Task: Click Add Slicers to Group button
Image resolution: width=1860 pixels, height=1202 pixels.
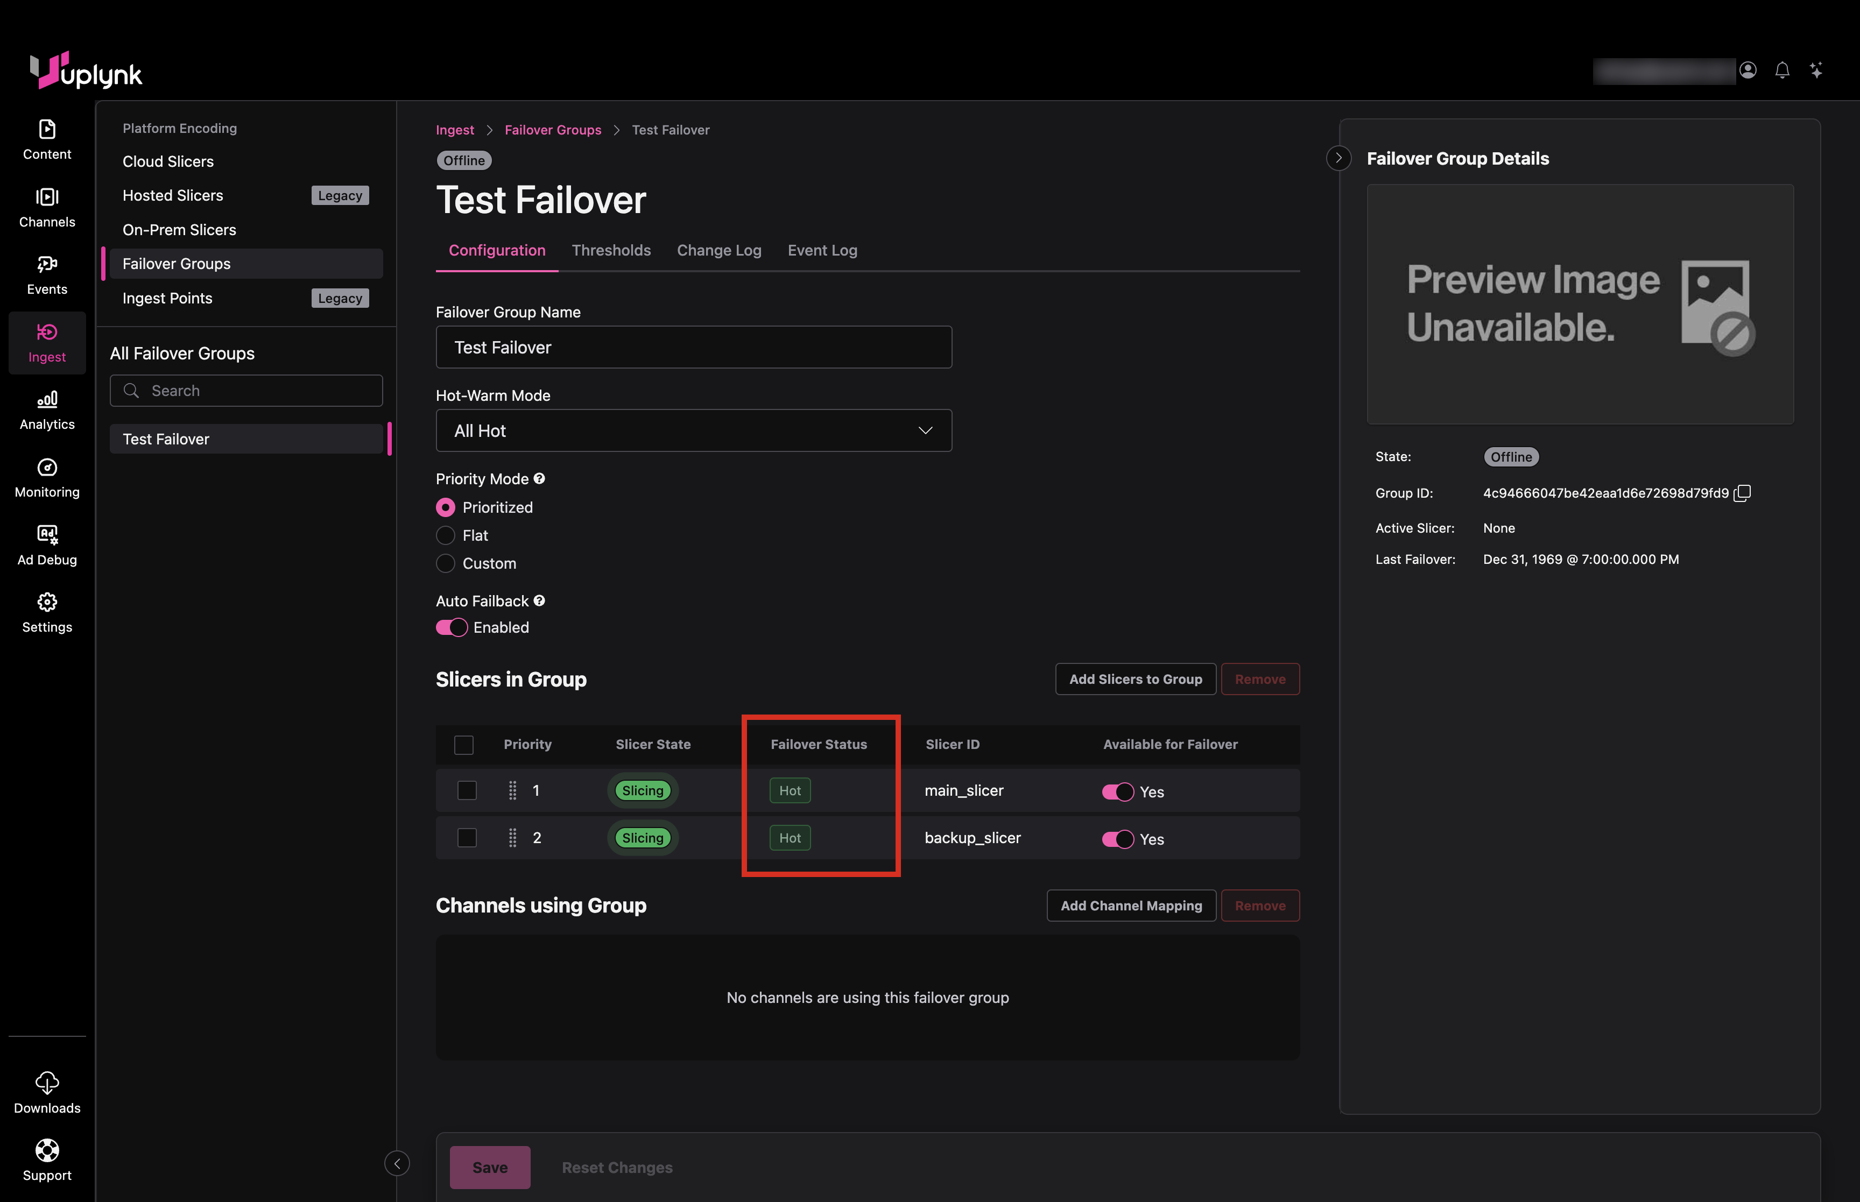Action: pos(1135,679)
